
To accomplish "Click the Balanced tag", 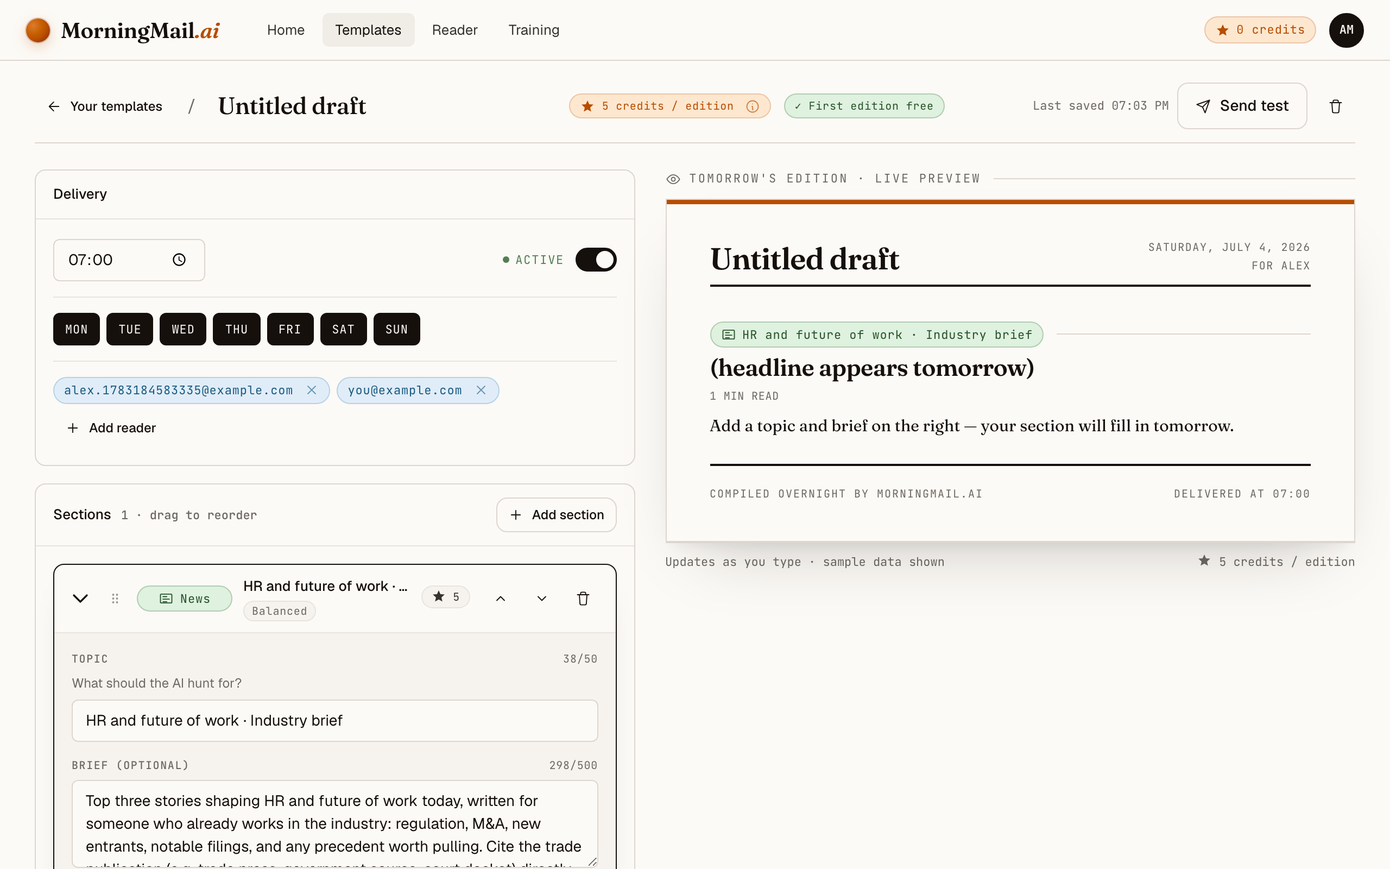I will pos(279,611).
